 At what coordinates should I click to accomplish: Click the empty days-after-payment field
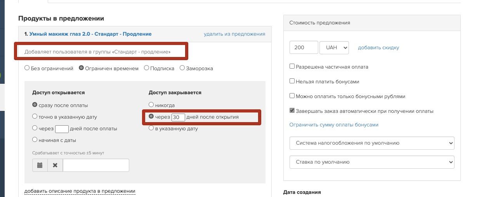click(x=62, y=129)
